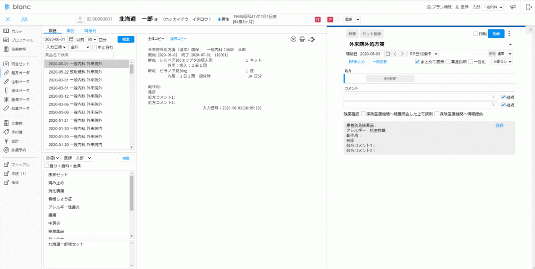Screen dimensions: 535x269
Task: Switch to the 薬品 tab
Action: tap(70, 31)
